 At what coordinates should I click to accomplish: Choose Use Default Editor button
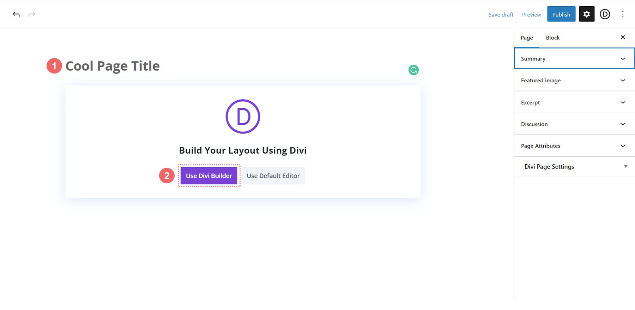273,176
